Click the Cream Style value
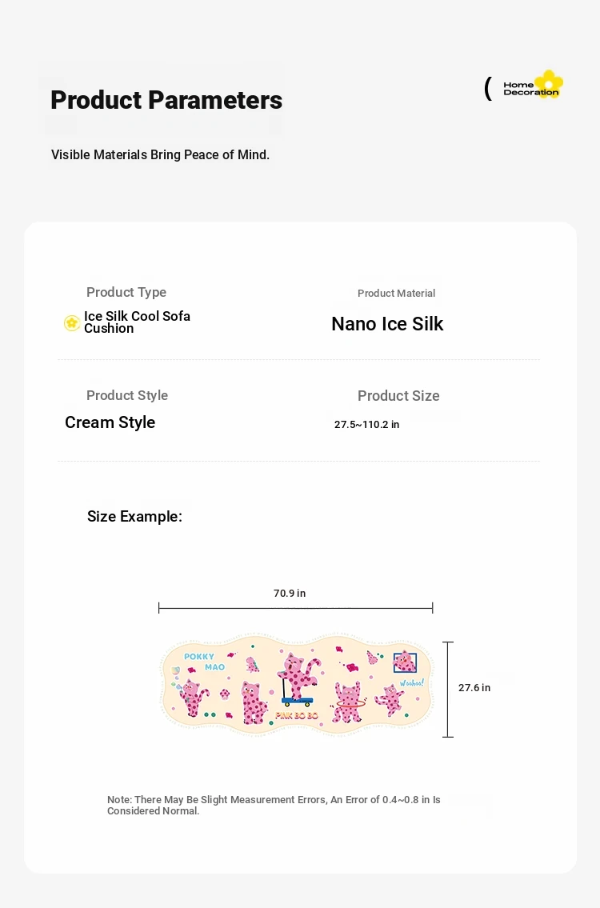The height and width of the screenshot is (908, 600). [x=110, y=422]
